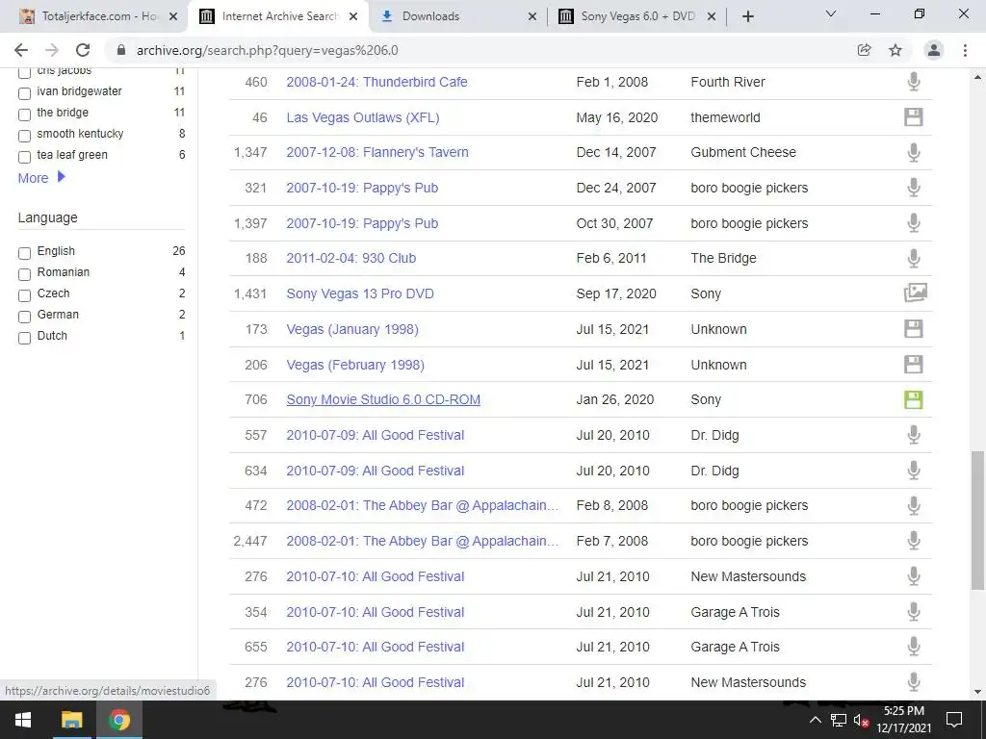
Task: Expand More creator filters
Action: click(41, 178)
